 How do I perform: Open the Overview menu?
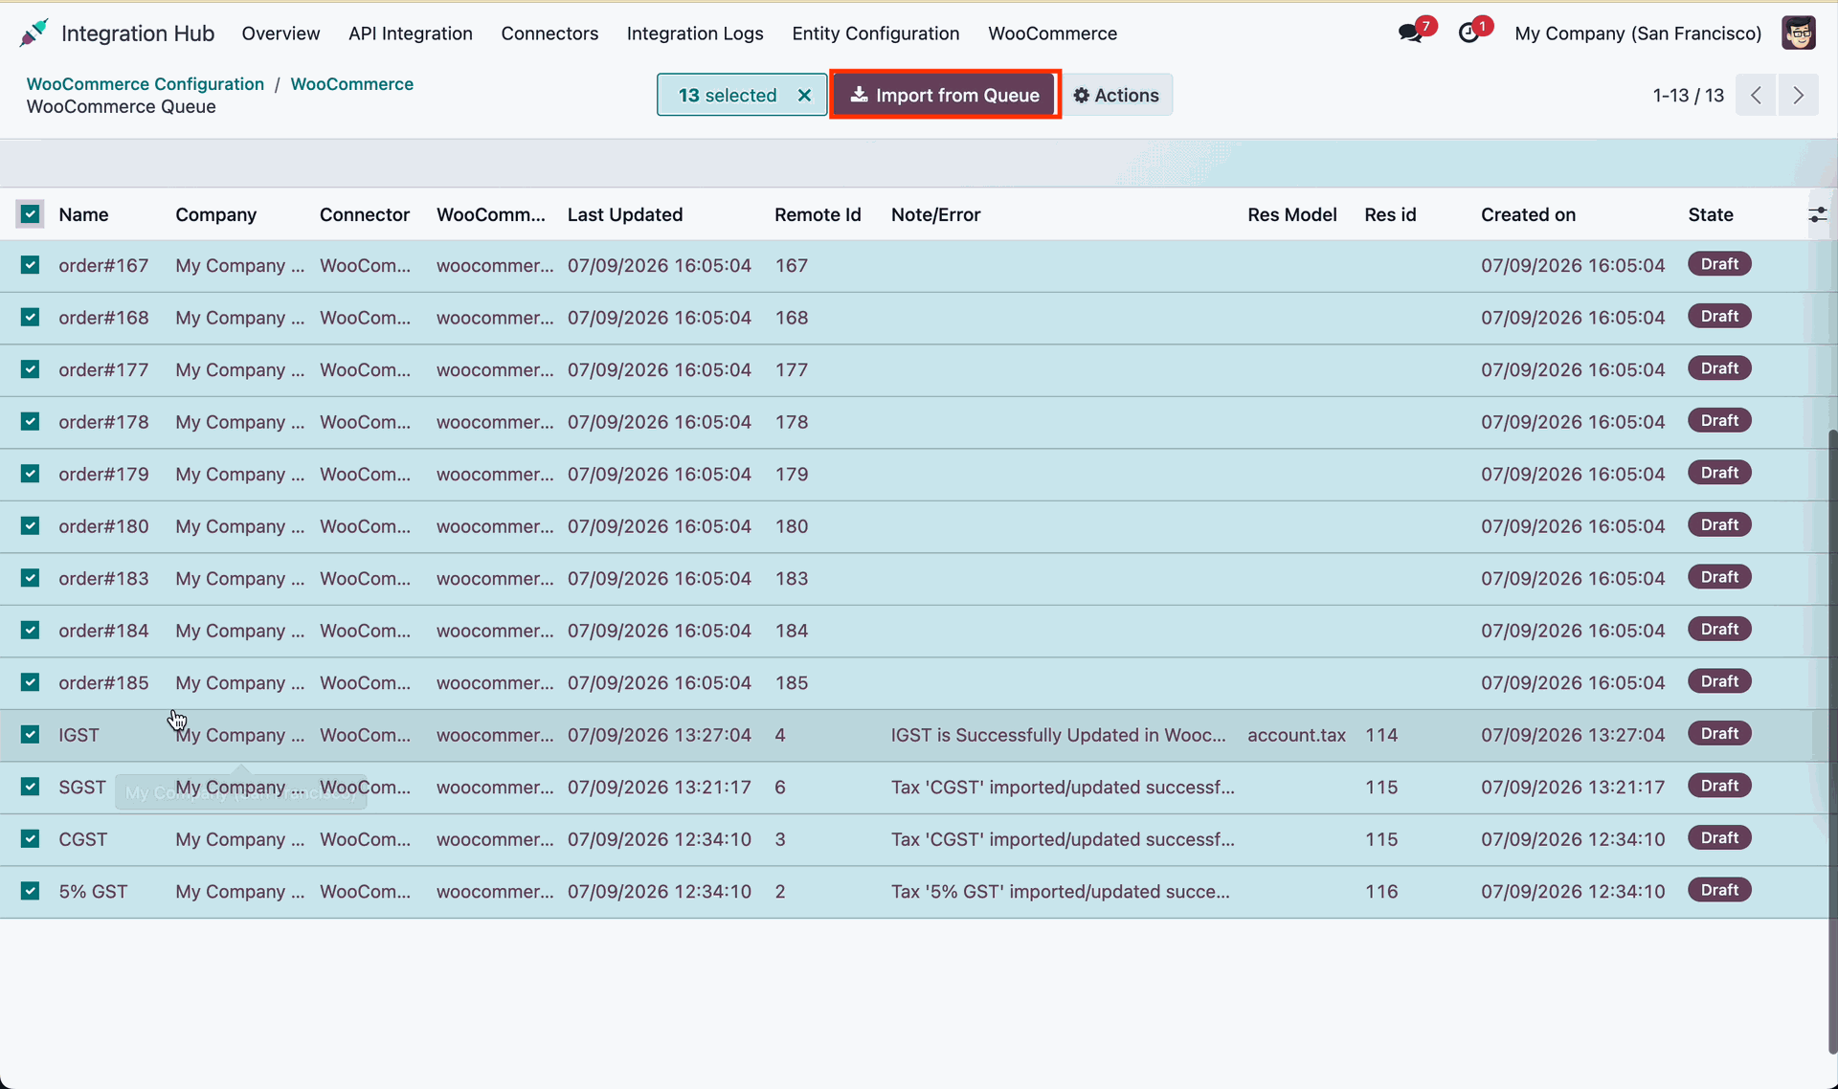point(280,33)
